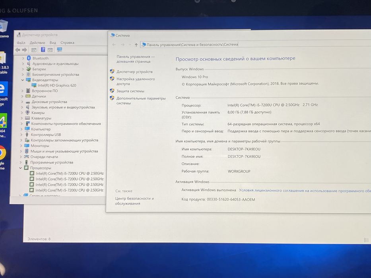
Task: Click the WORKGROUP value
Action: click(239, 171)
